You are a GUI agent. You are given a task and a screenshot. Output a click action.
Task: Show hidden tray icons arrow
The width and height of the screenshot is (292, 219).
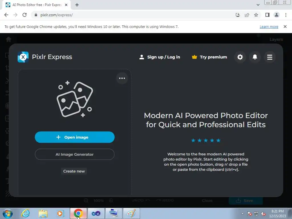click(x=242, y=214)
